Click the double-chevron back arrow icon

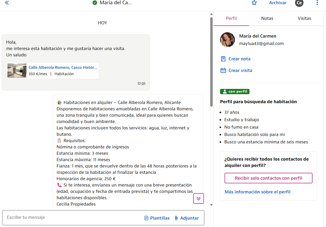click(x=7, y=3)
